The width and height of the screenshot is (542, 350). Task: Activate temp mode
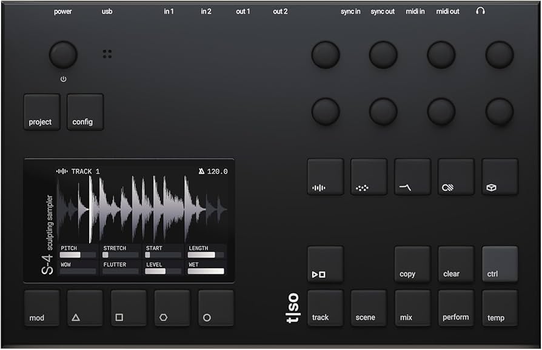tap(500, 308)
